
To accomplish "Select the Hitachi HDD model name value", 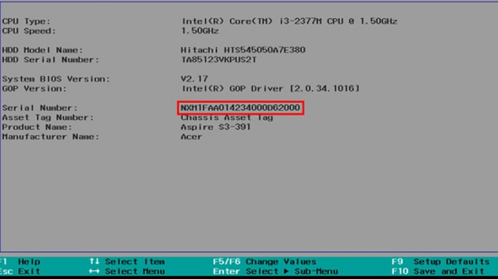I will [243, 50].
